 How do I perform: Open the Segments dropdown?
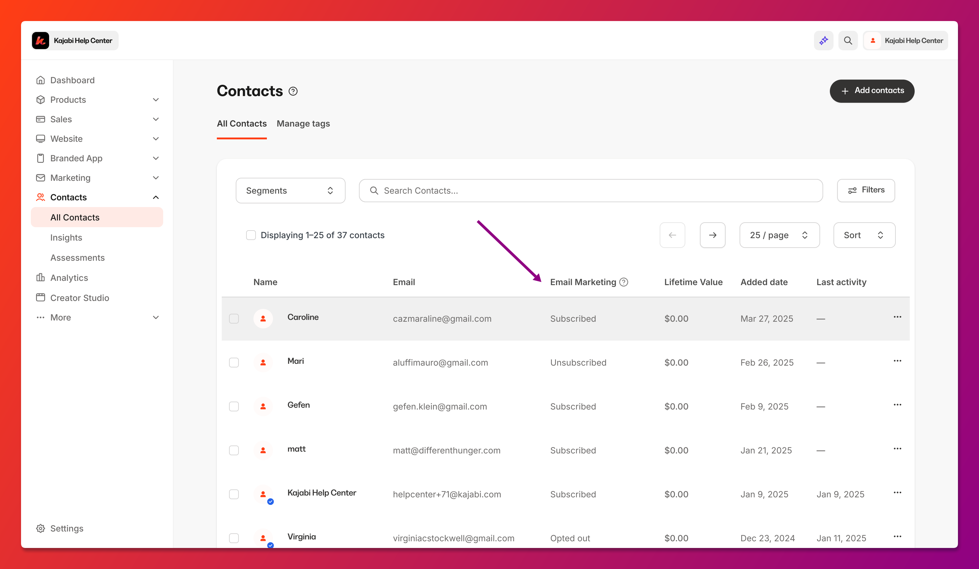(x=290, y=190)
